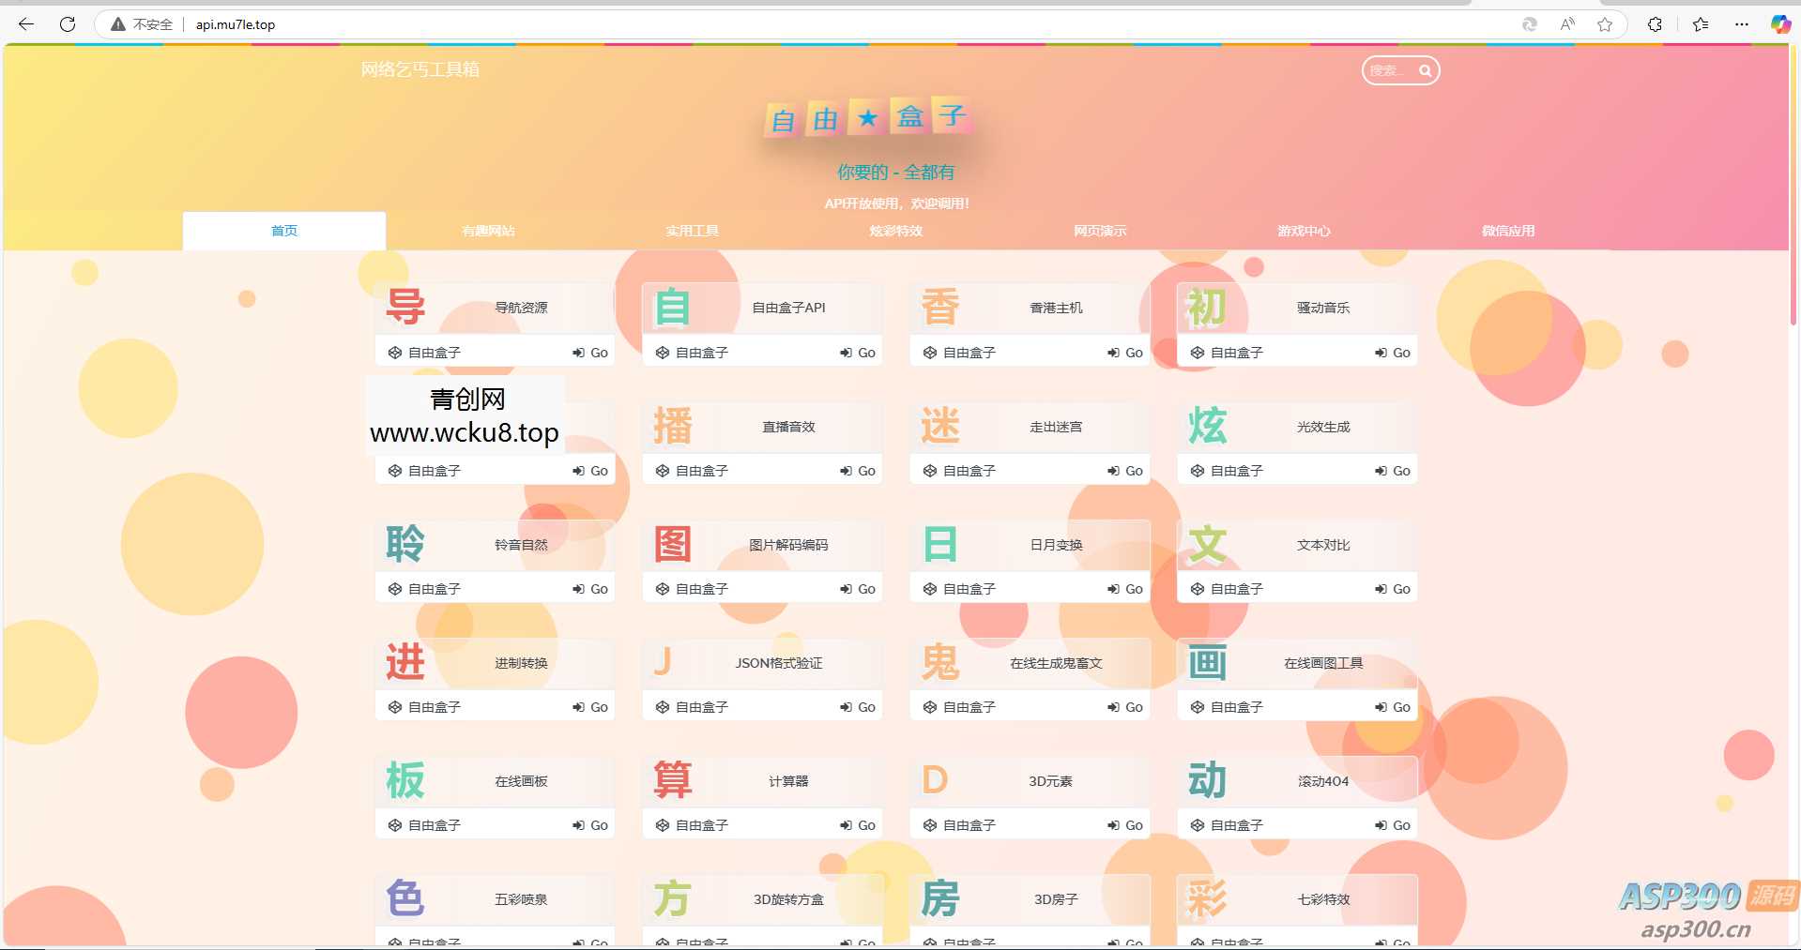Click the 香 icon on the 香港主机 card

939,307
